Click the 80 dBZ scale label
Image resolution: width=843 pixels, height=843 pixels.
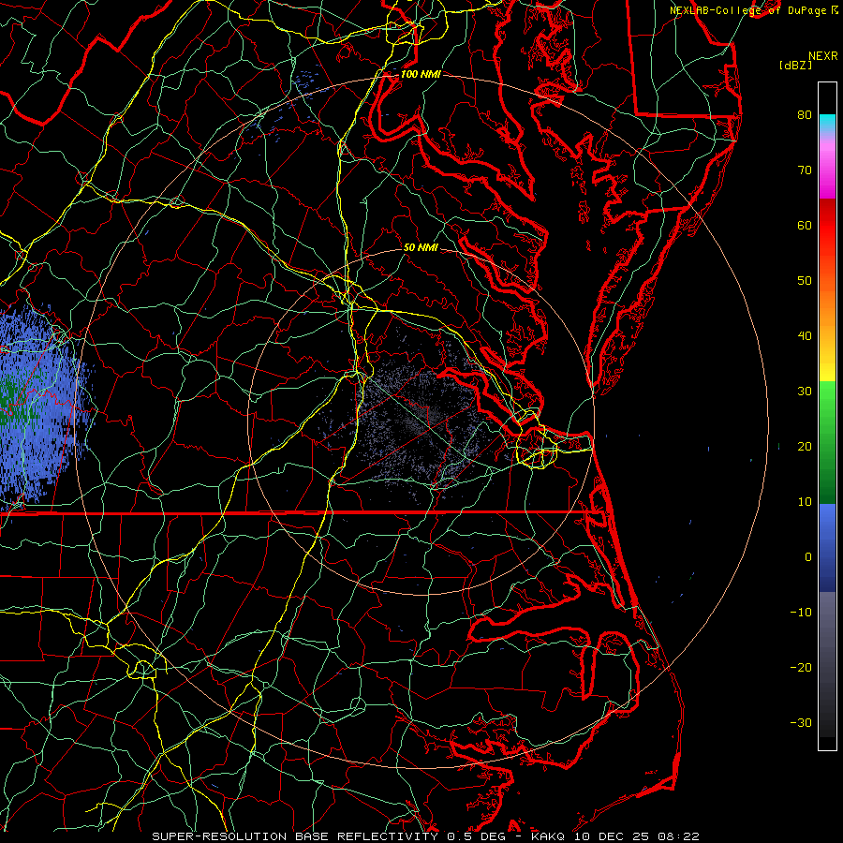tap(805, 115)
